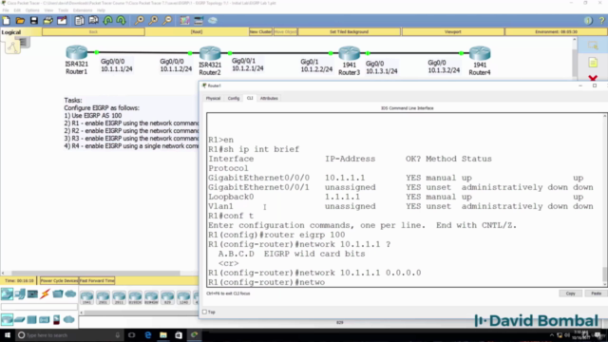Open Help with the question mark icon
Image resolution: width=608 pixels, height=342 pixels.
602,21
